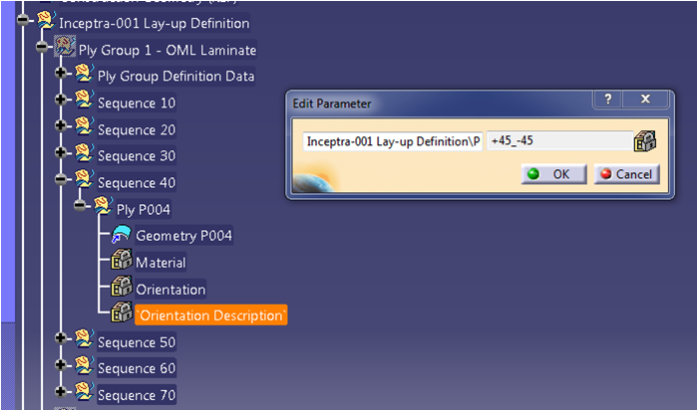
Task: Click the Sequence 10 icon
Action: click(x=83, y=102)
